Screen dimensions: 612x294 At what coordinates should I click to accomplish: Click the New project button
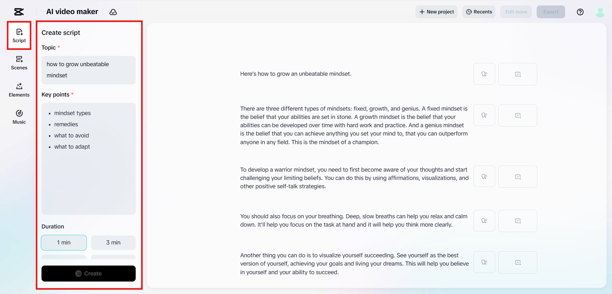(x=436, y=12)
